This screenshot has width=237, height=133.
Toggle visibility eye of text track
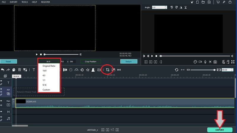click(1, 81)
